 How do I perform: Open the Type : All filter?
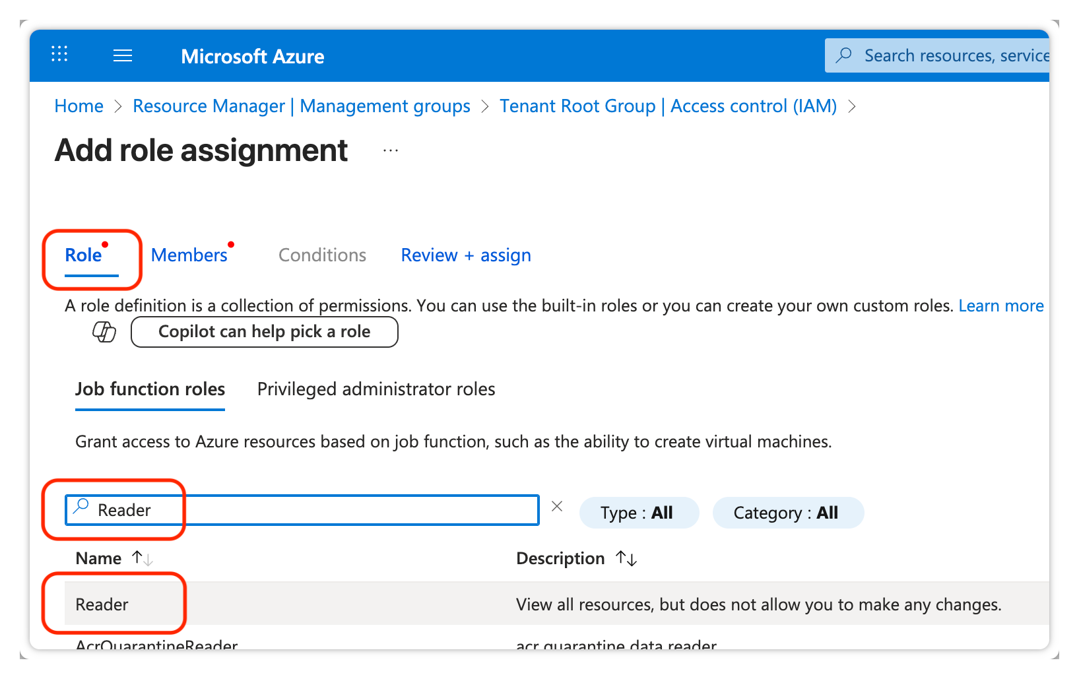pyautogui.click(x=639, y=513)
